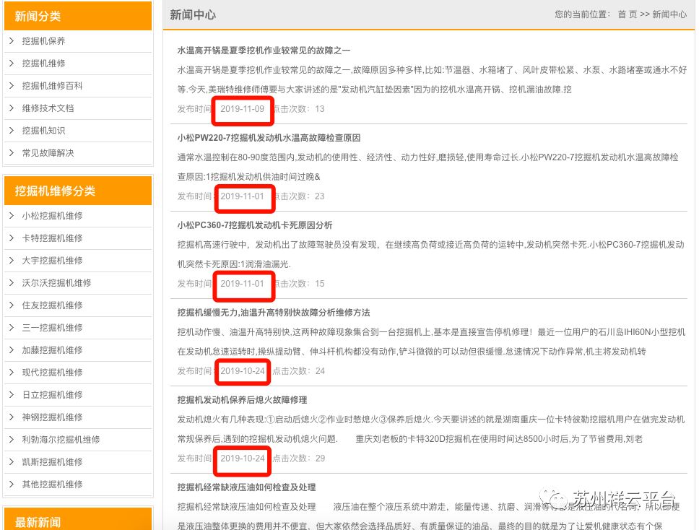Image resolution: width=699 pixels, height=530 pixels.
Task: Click chevron arrow beside 现代挖掘机维修
Action: point(12,372)
